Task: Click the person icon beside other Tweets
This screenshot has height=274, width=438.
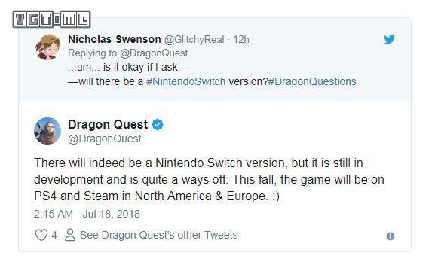Action: click(x=70, y=235)
